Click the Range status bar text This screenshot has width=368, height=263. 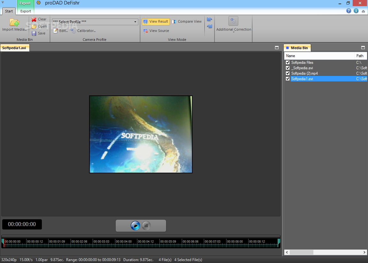tap(93, 260)
